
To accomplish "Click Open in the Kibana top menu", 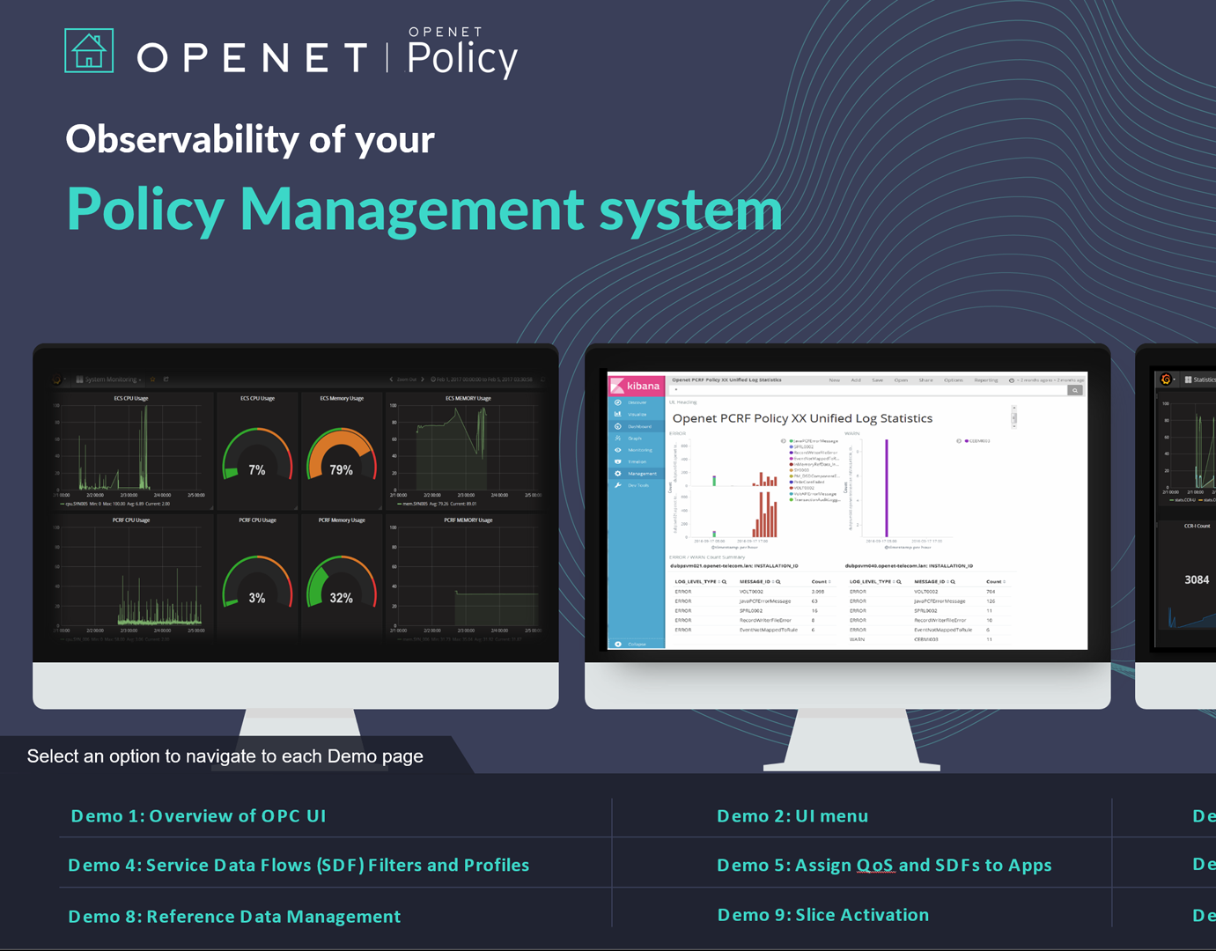I will click(x=901, y=380).
